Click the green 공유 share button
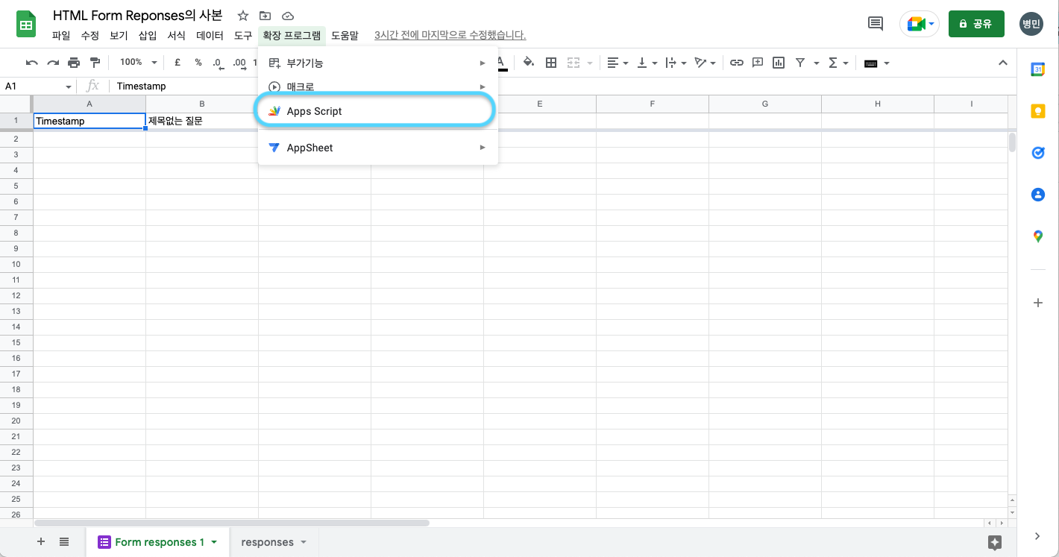Image resolution: width=1059 pixels, height=557 pixels. click(x=976, y=24)
